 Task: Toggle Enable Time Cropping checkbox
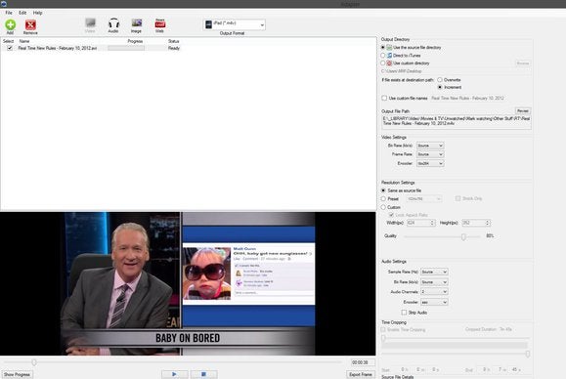[x=383, y=329]
